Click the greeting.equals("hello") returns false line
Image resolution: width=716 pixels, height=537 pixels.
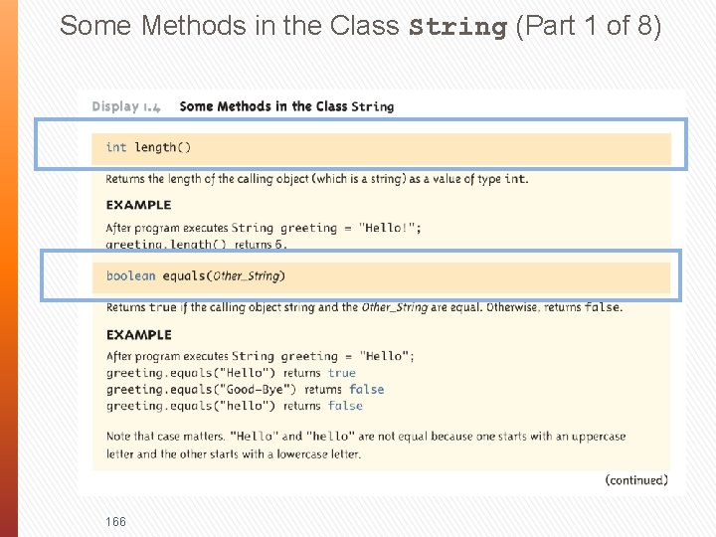tap(235, 406)
